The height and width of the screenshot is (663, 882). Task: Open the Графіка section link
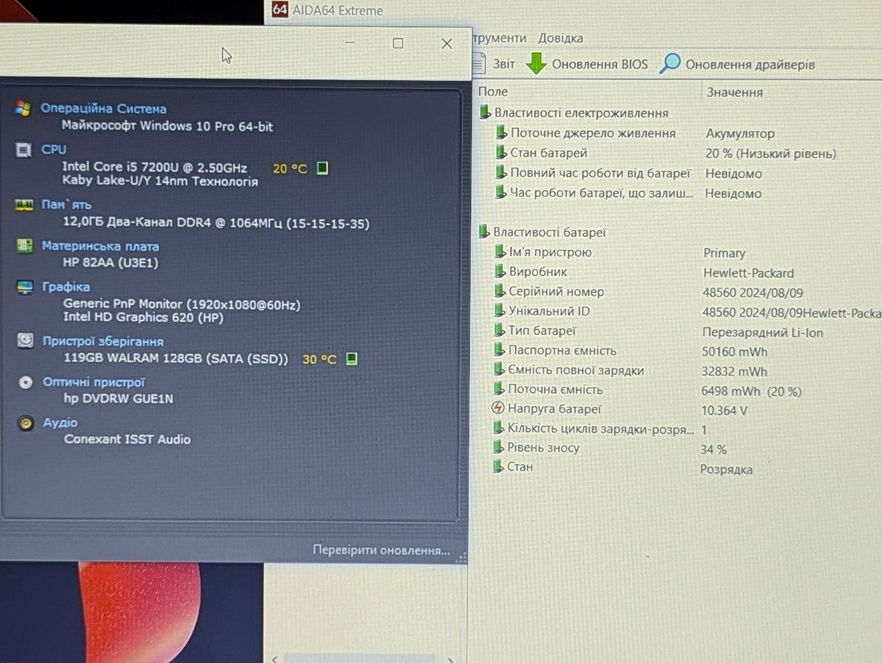click(x=66, y=286)
